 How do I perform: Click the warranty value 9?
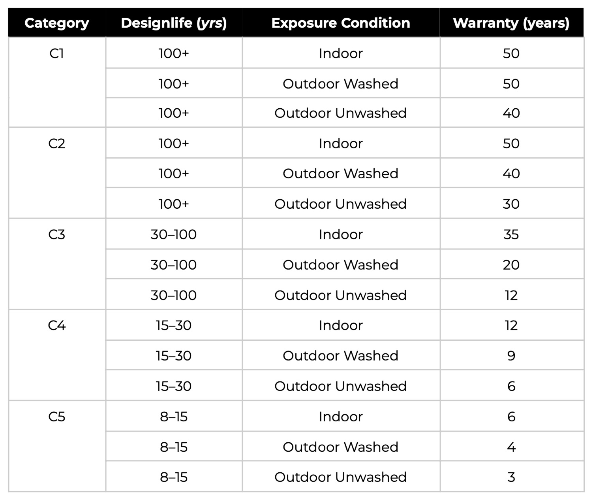511,356
